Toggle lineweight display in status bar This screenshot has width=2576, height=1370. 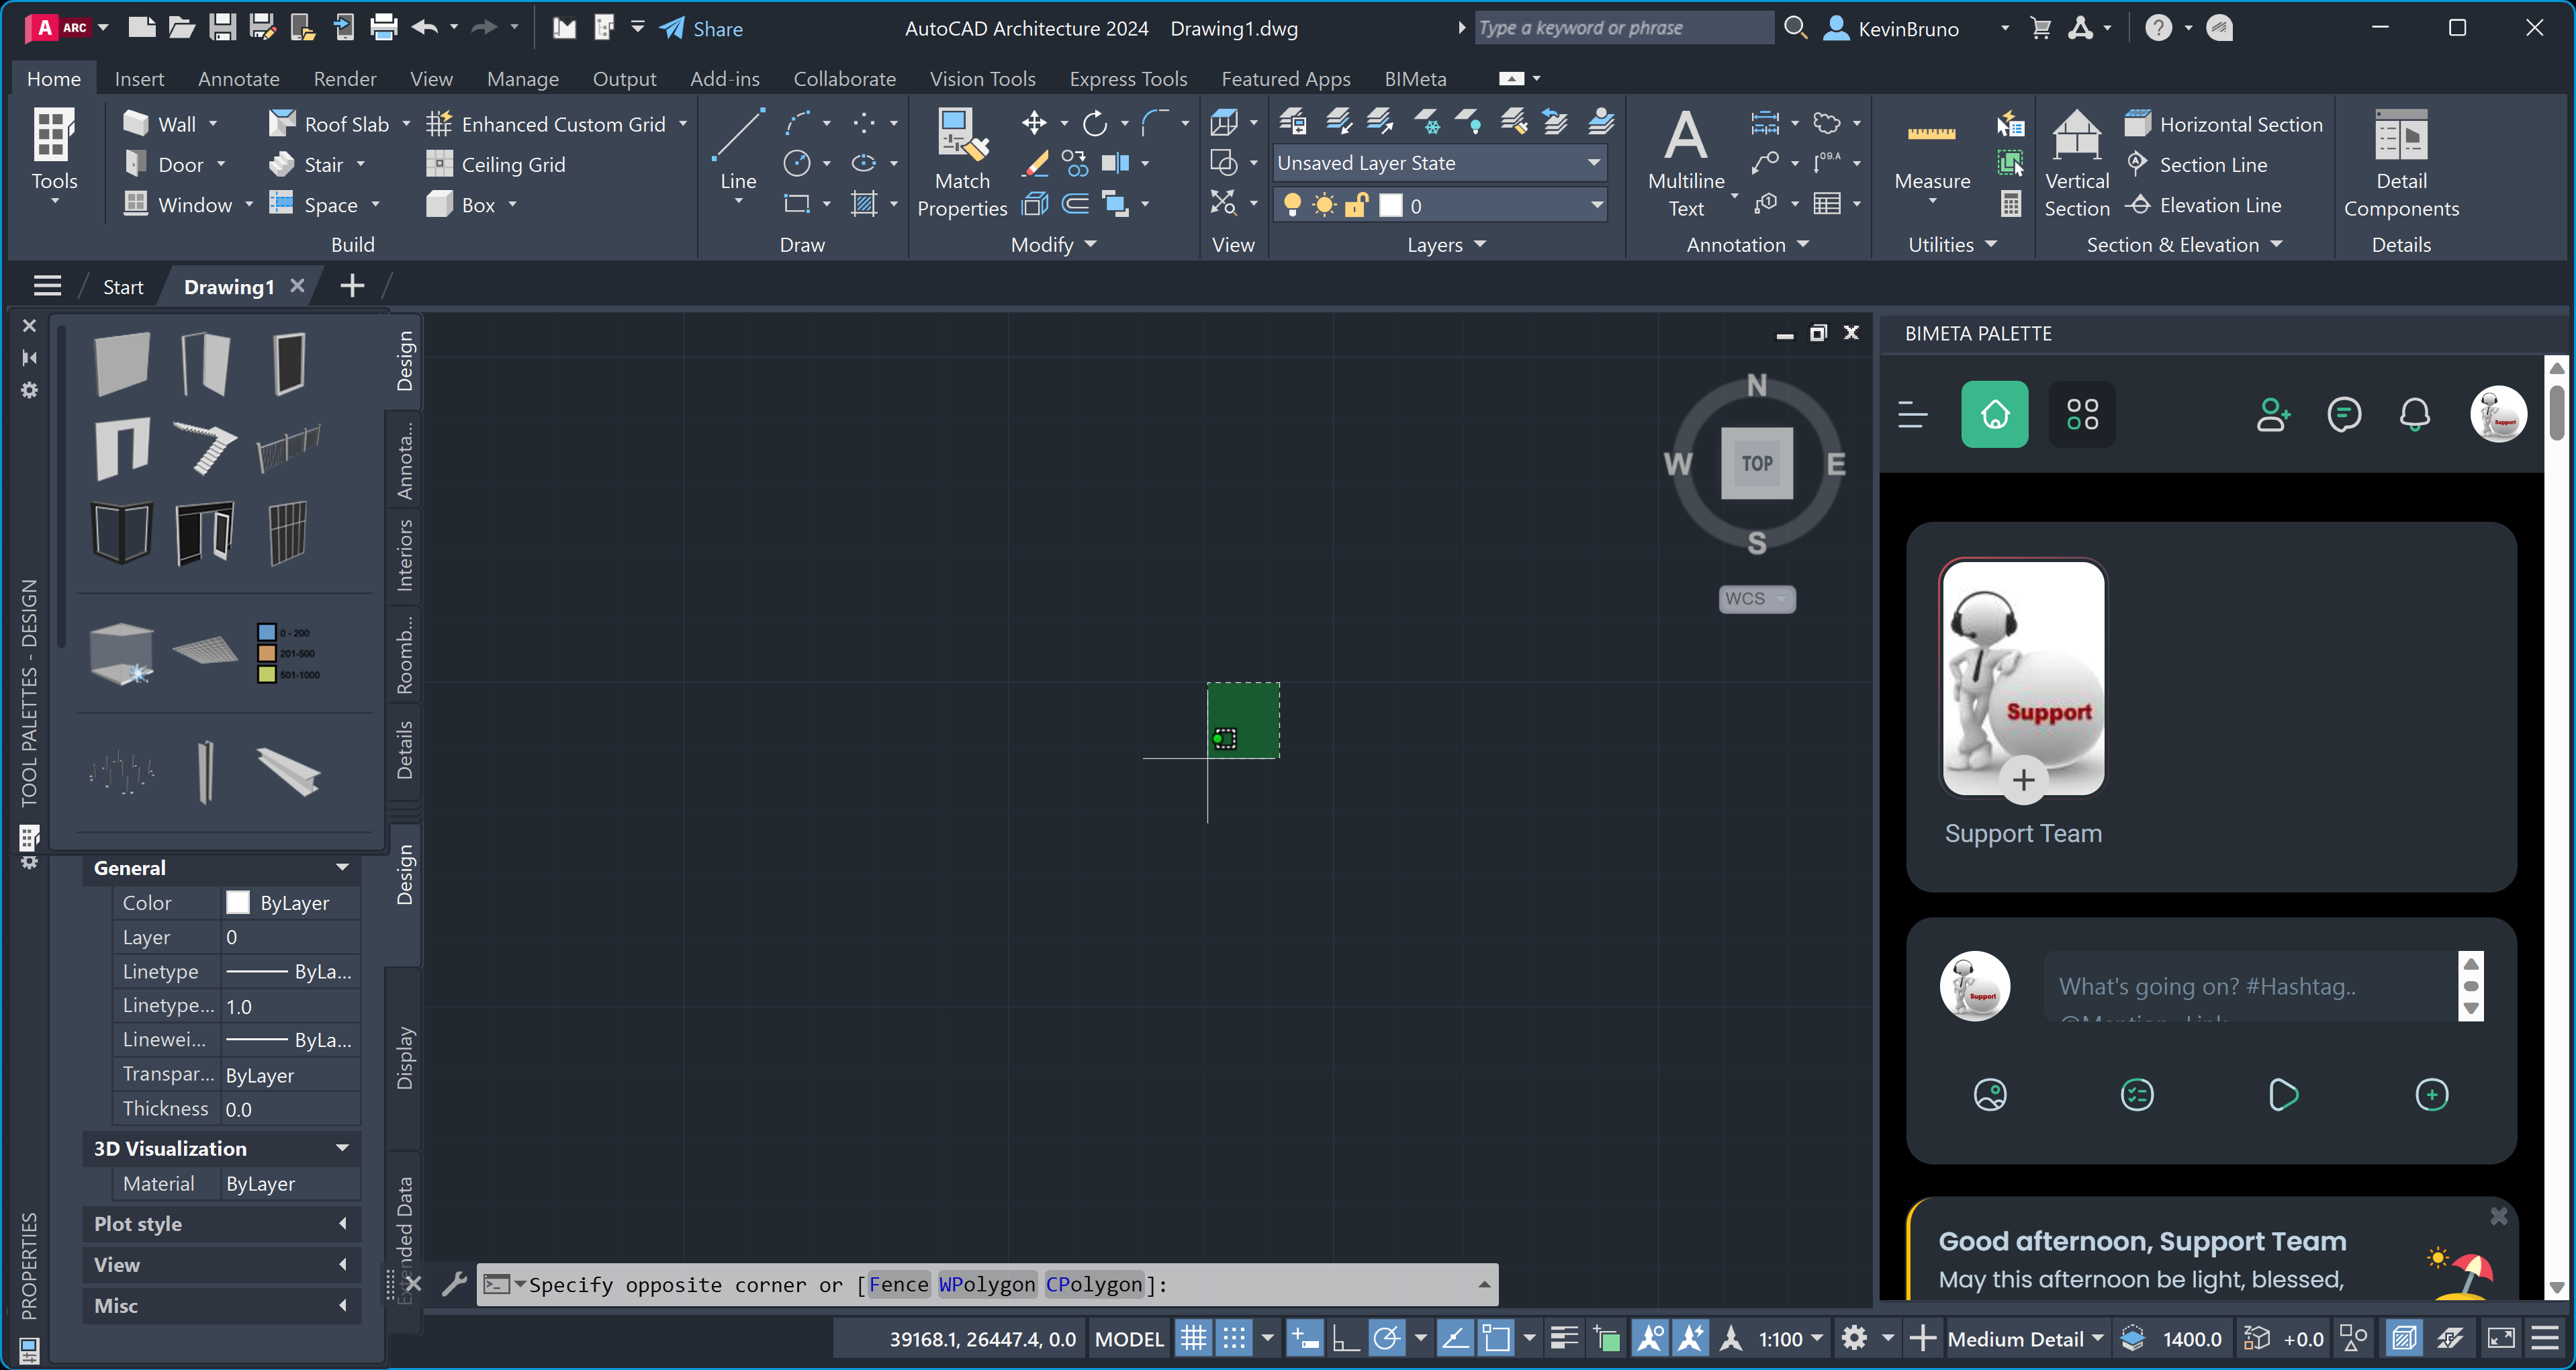[1564, 1338]
